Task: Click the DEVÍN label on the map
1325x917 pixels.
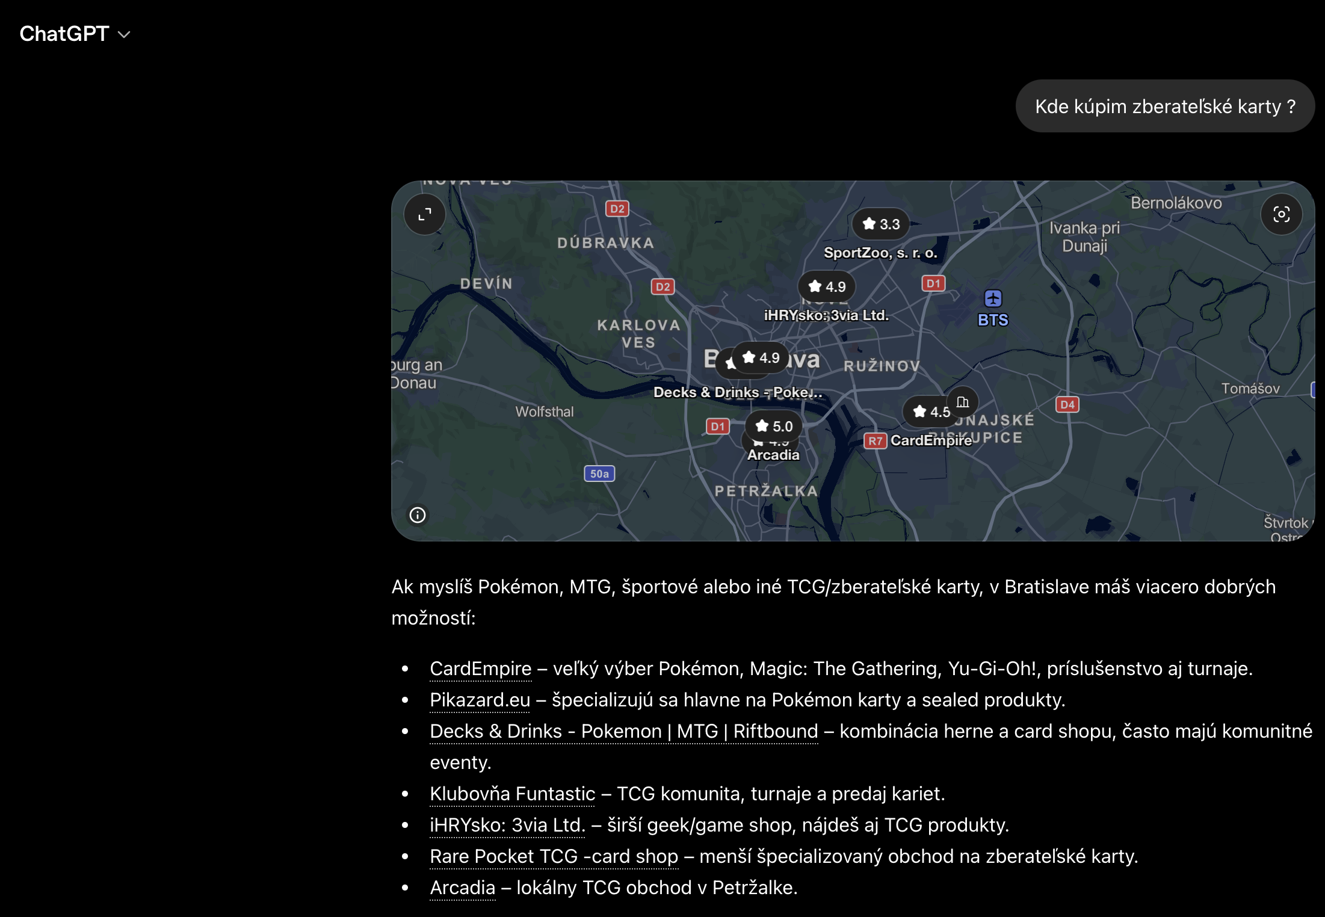Action: (486, 283)
